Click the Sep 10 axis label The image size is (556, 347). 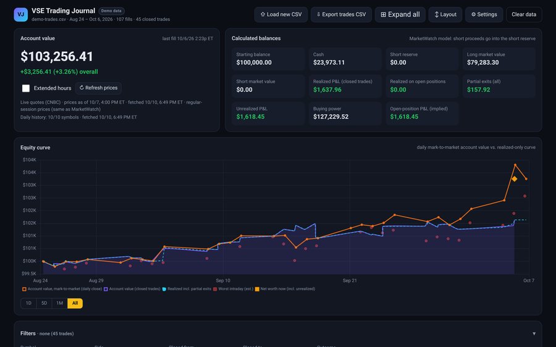point(222,280)
